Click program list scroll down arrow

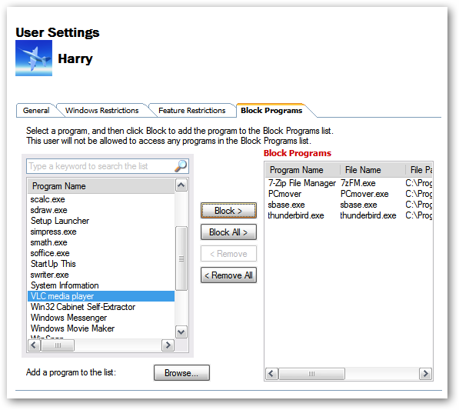point(181,332)
